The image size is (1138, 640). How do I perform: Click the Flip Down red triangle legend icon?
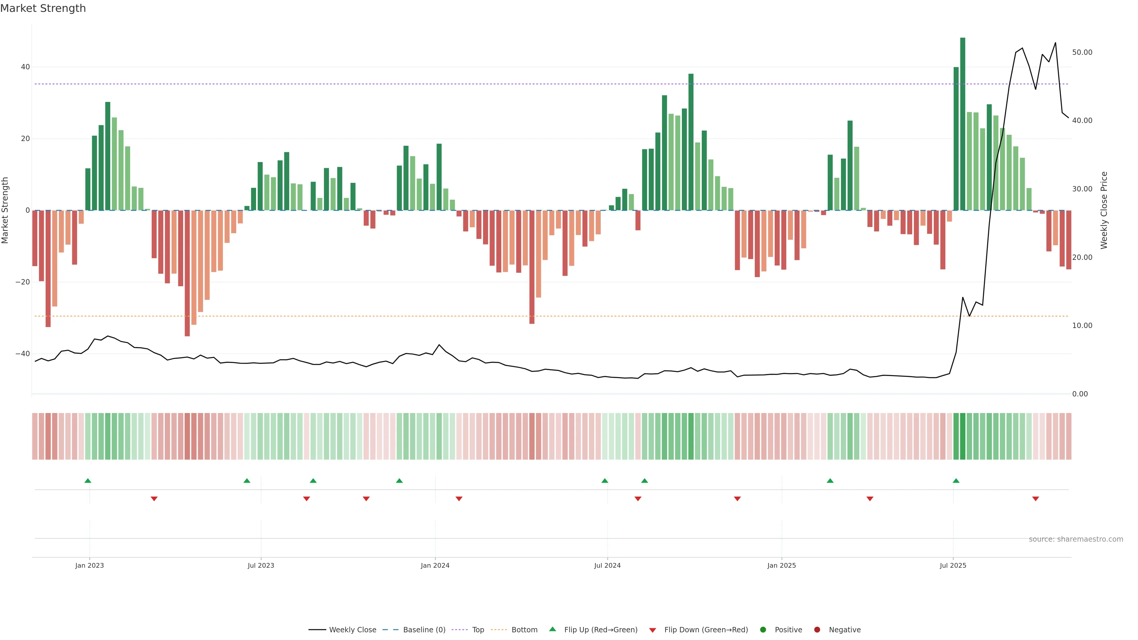pos(653,630)
